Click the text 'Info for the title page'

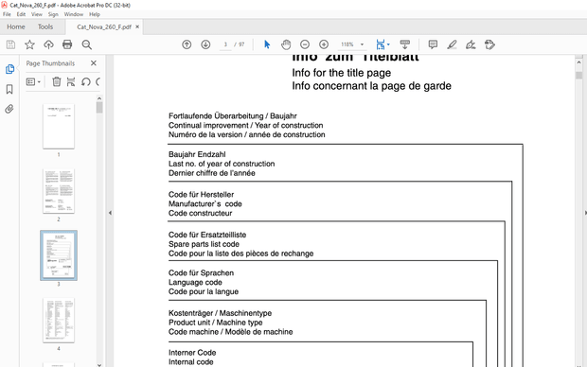[x=342, y=73]
